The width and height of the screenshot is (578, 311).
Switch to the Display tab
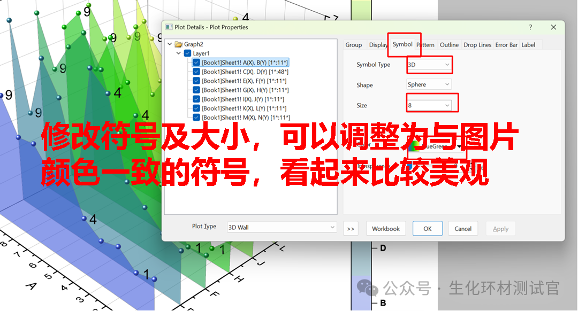[378, 45]
